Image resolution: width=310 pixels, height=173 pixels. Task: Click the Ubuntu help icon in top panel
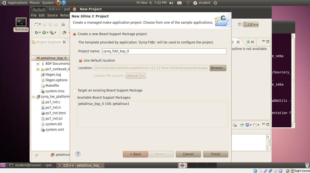(64, 3)
